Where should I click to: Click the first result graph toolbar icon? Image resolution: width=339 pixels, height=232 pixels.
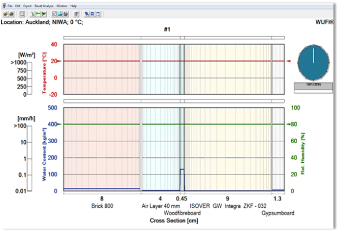[x=54, y=12]
